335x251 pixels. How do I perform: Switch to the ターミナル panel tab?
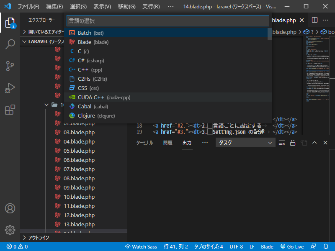[144, 143]
